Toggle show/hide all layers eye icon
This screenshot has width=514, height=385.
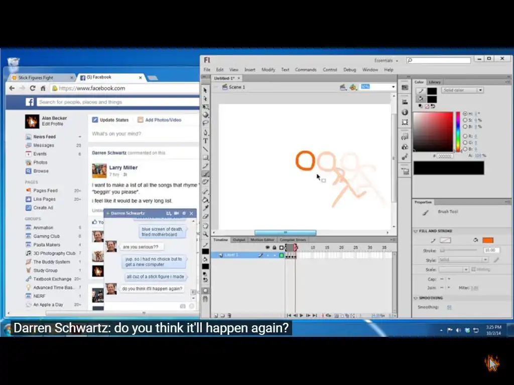tap(268, 248)
